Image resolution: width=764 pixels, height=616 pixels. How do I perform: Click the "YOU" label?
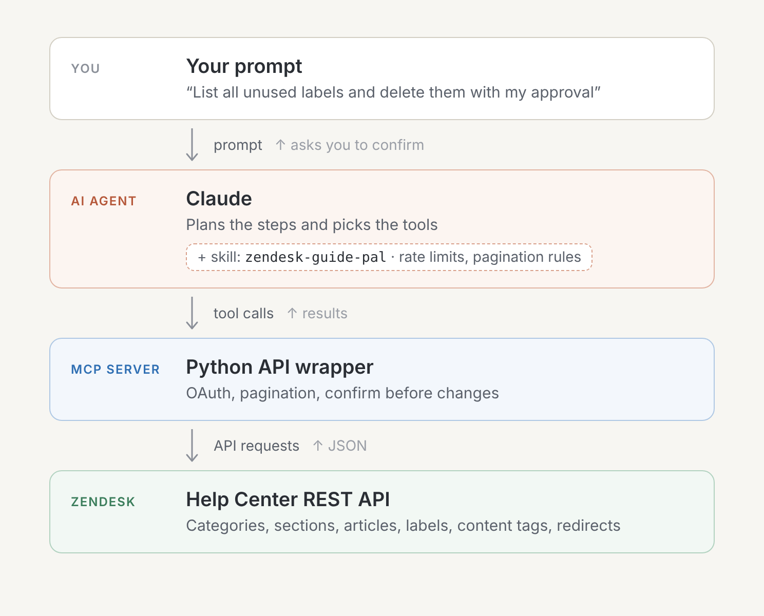[85, 68]
